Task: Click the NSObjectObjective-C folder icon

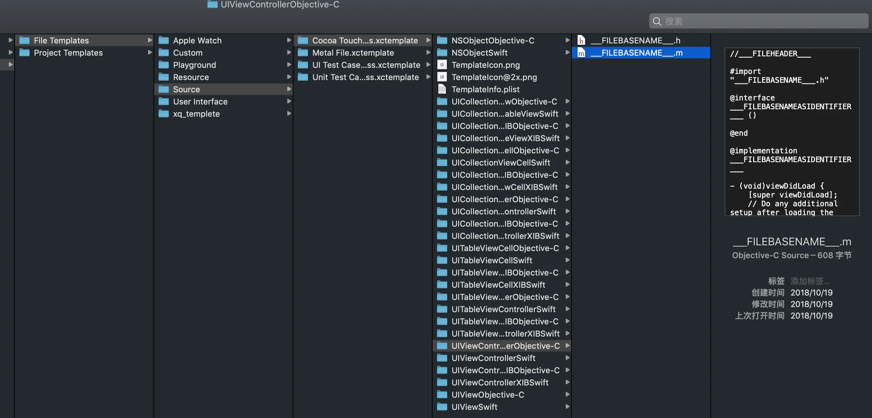Action: [x=442, y=40]
